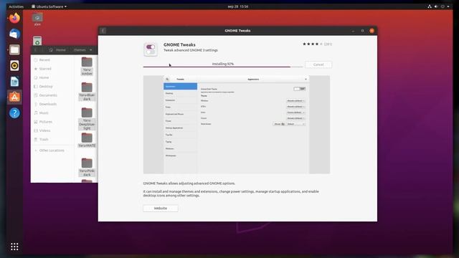Click Activities in the top bar

[16, 6]
